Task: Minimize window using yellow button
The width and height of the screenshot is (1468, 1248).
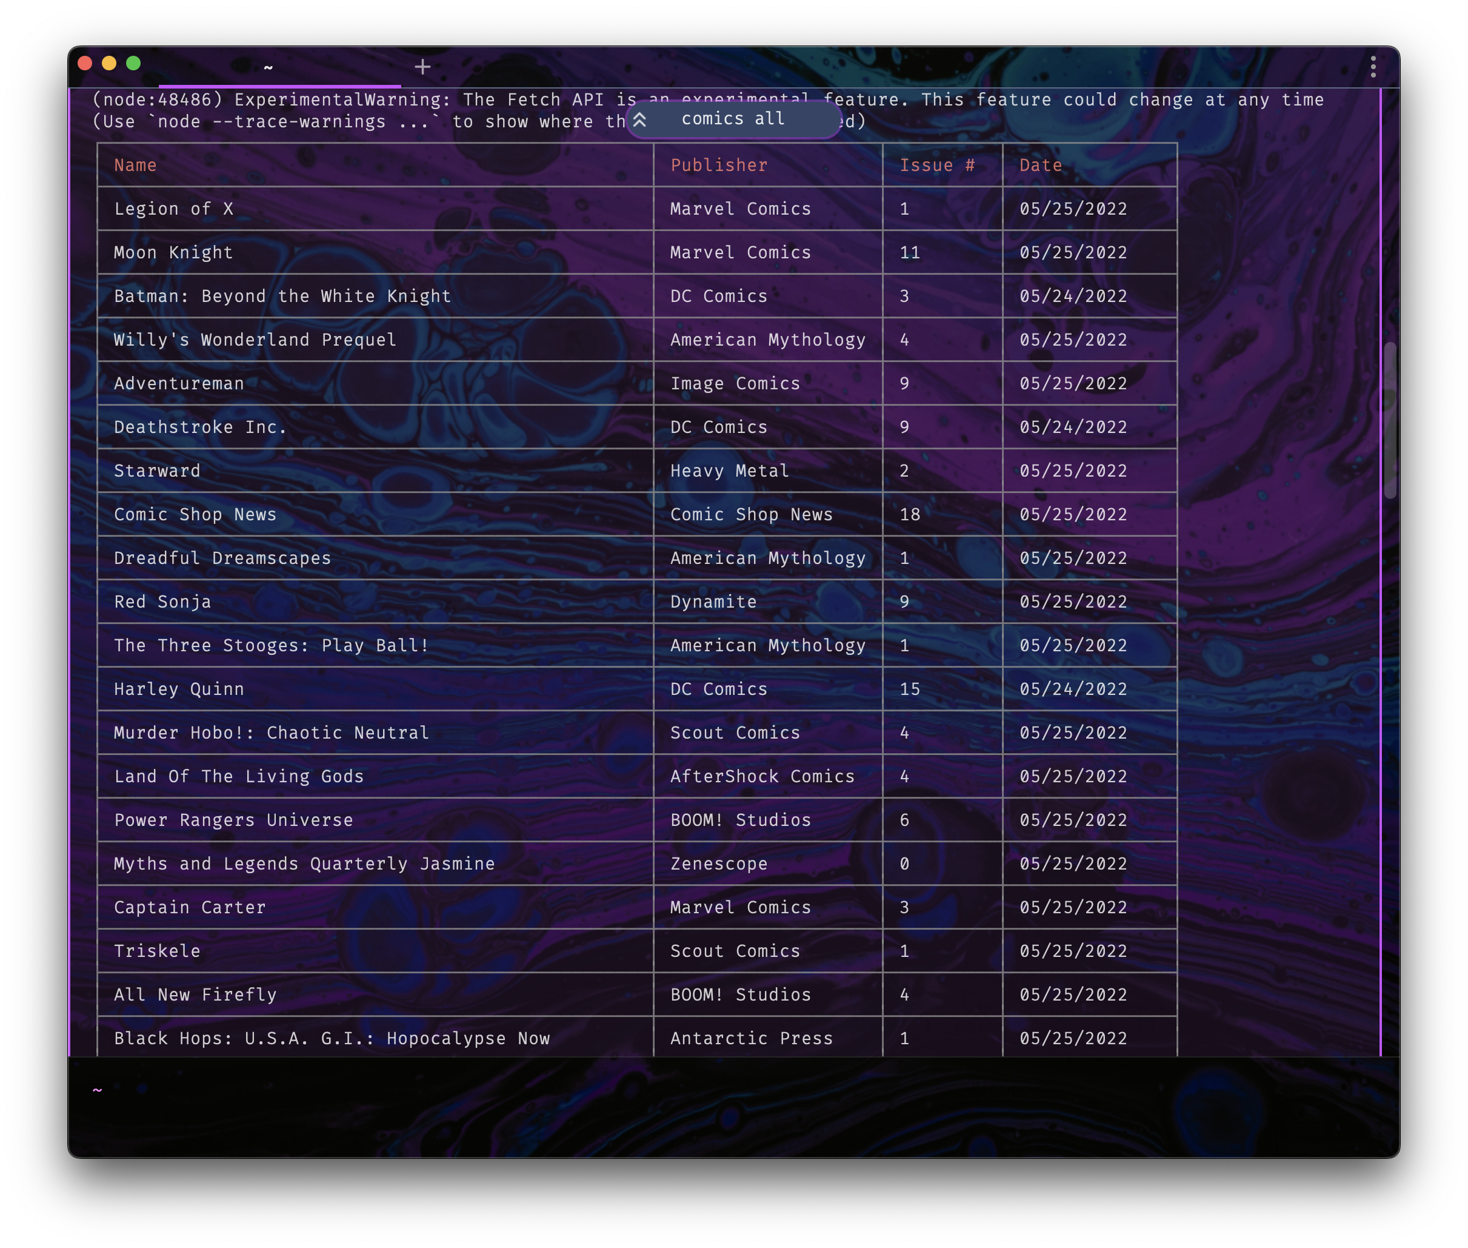Action: tap(109, 64)
